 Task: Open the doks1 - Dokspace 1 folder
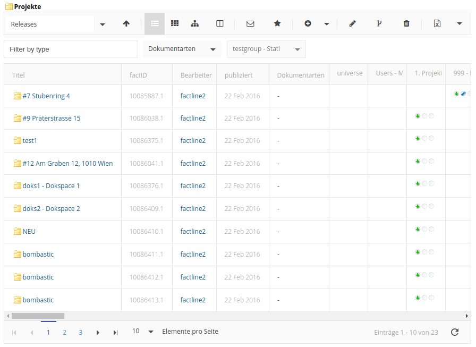[51, 186]
